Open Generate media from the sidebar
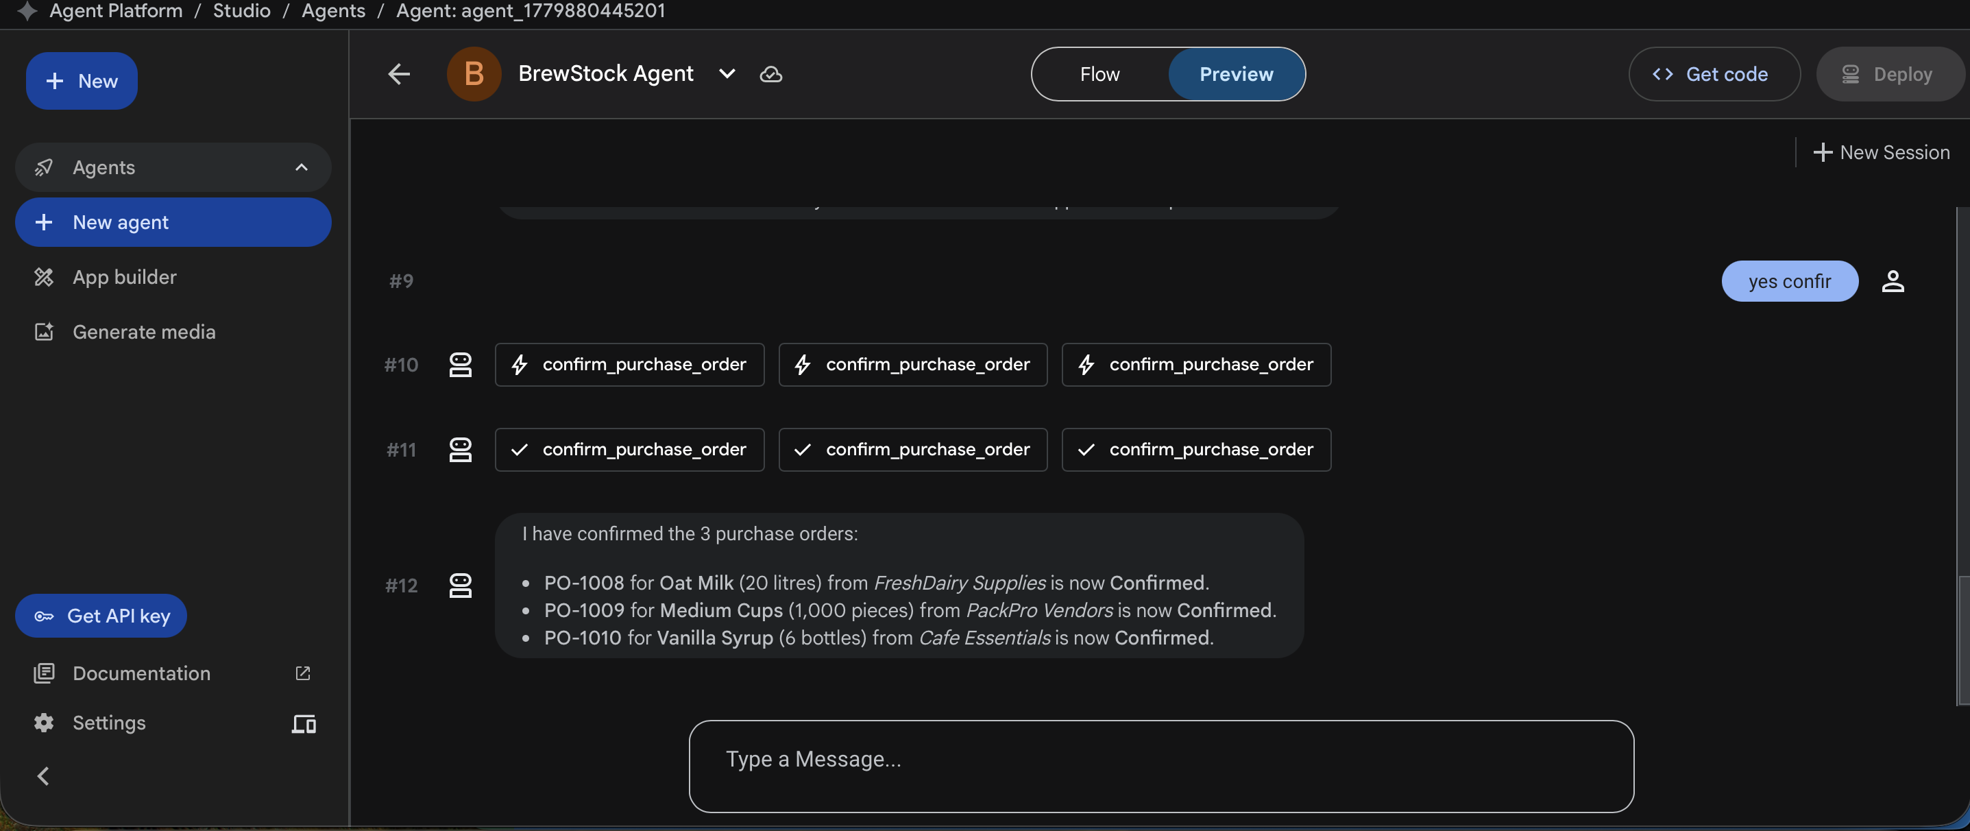This screenshot has width=1970, height=831. (173, 332)
